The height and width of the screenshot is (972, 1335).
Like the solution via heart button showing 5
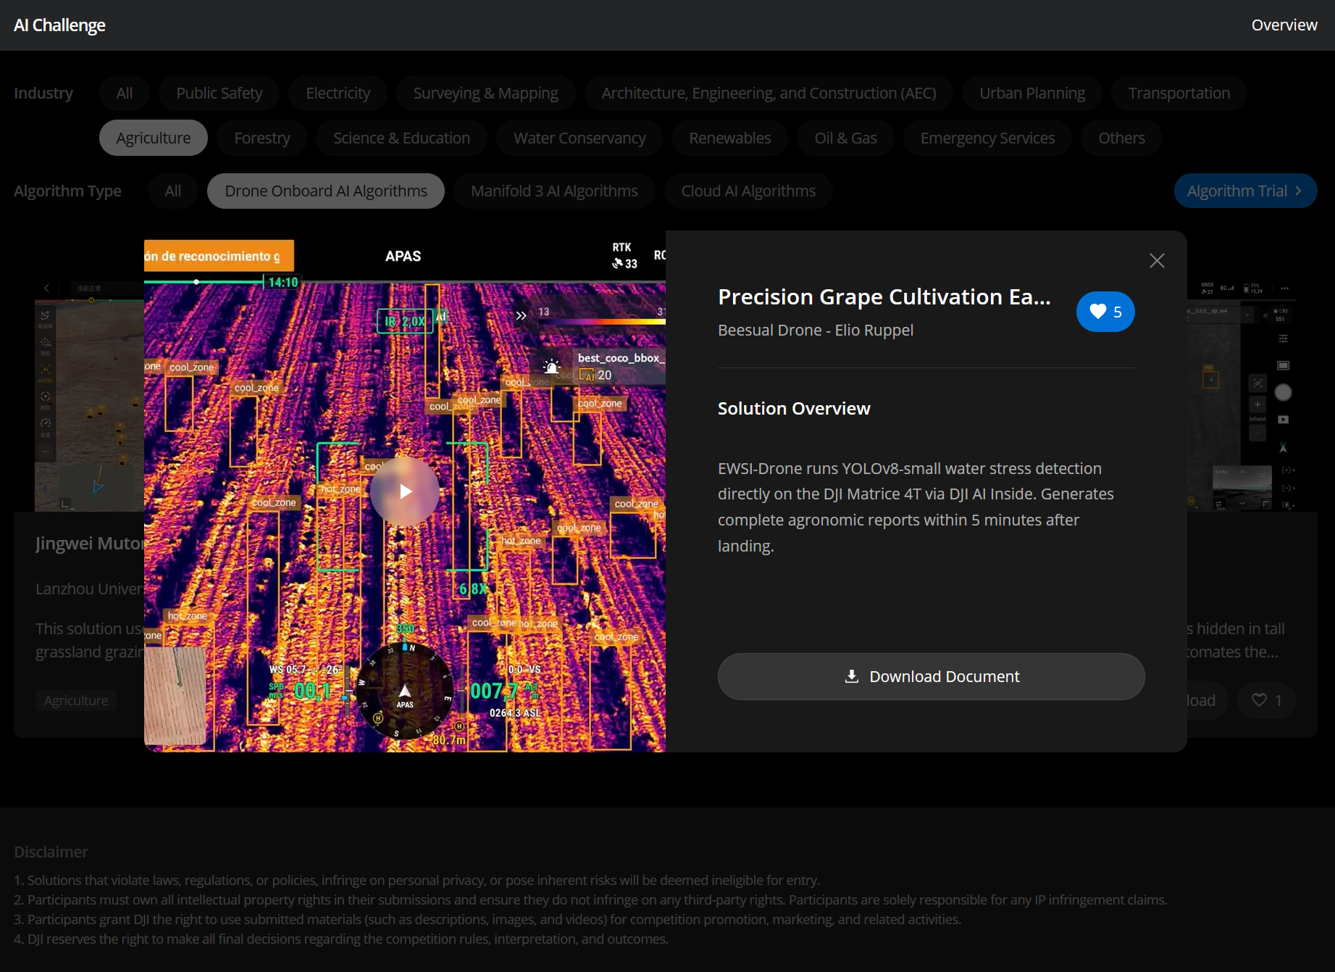1105,312
